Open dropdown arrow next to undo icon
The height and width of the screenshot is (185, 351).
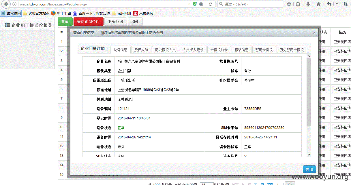click(337, 4)
